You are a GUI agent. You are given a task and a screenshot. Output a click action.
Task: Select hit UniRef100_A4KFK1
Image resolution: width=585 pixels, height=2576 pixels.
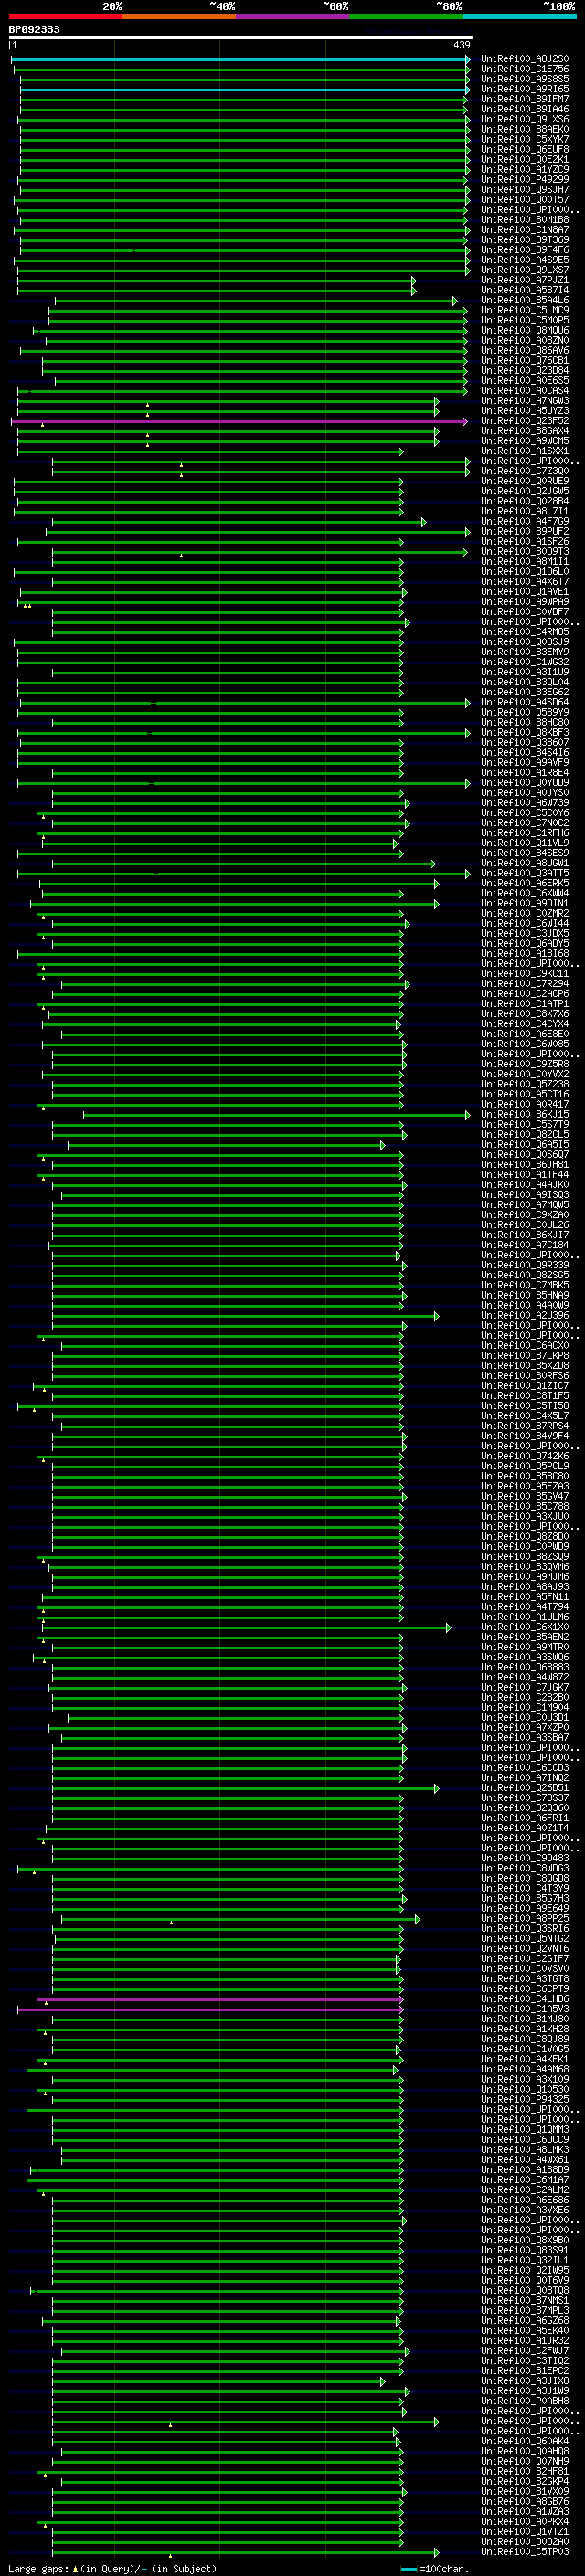[525, 2059]
